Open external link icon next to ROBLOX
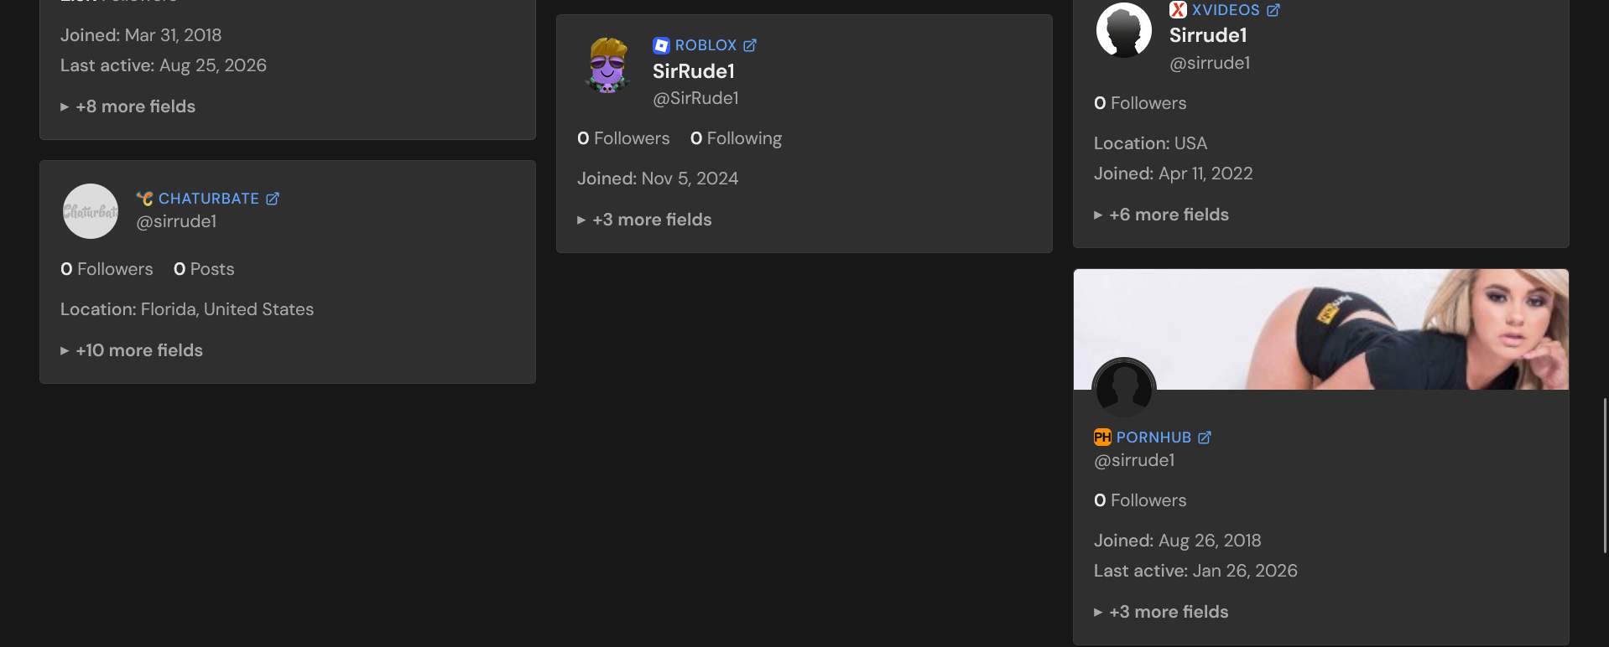Screen dimensions: 1609x647 (x=750, y=45)
